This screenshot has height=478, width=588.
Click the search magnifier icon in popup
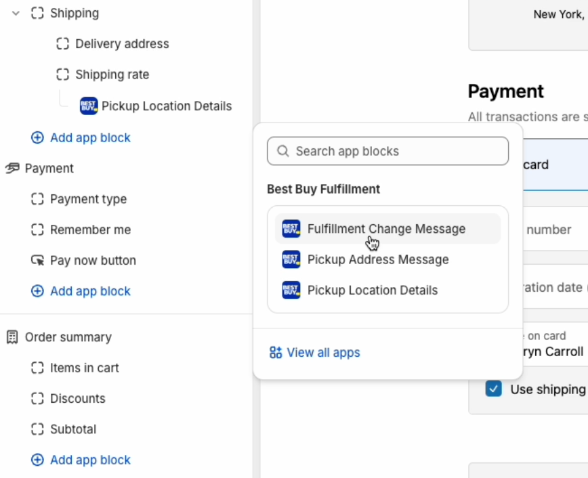tap(283, 151)
